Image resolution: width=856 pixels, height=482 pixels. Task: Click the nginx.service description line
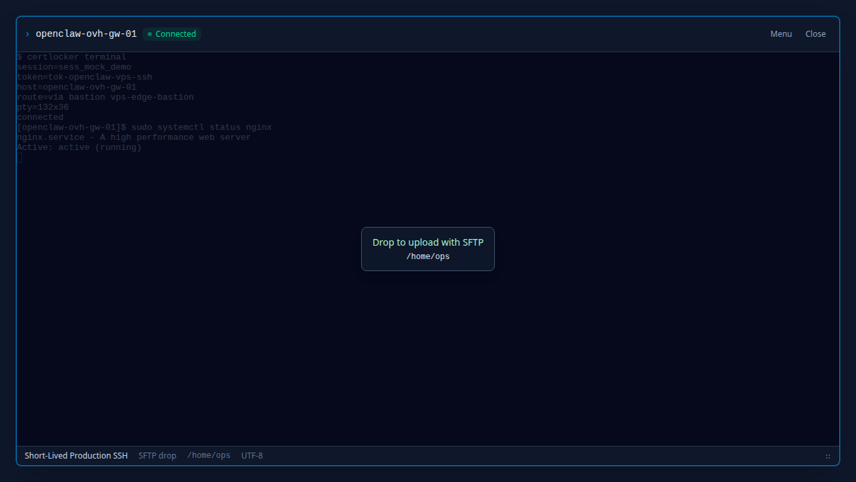pos(134,137)
